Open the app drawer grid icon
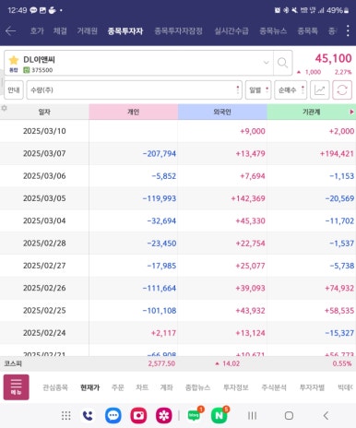 tap(66, 416)
